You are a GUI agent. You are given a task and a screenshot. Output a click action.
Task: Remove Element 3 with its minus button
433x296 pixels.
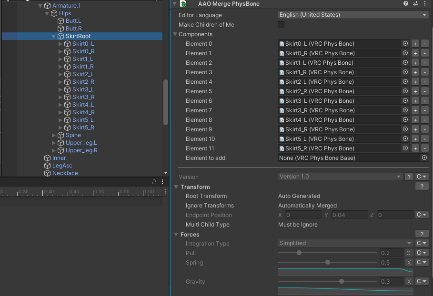[424, 72]
